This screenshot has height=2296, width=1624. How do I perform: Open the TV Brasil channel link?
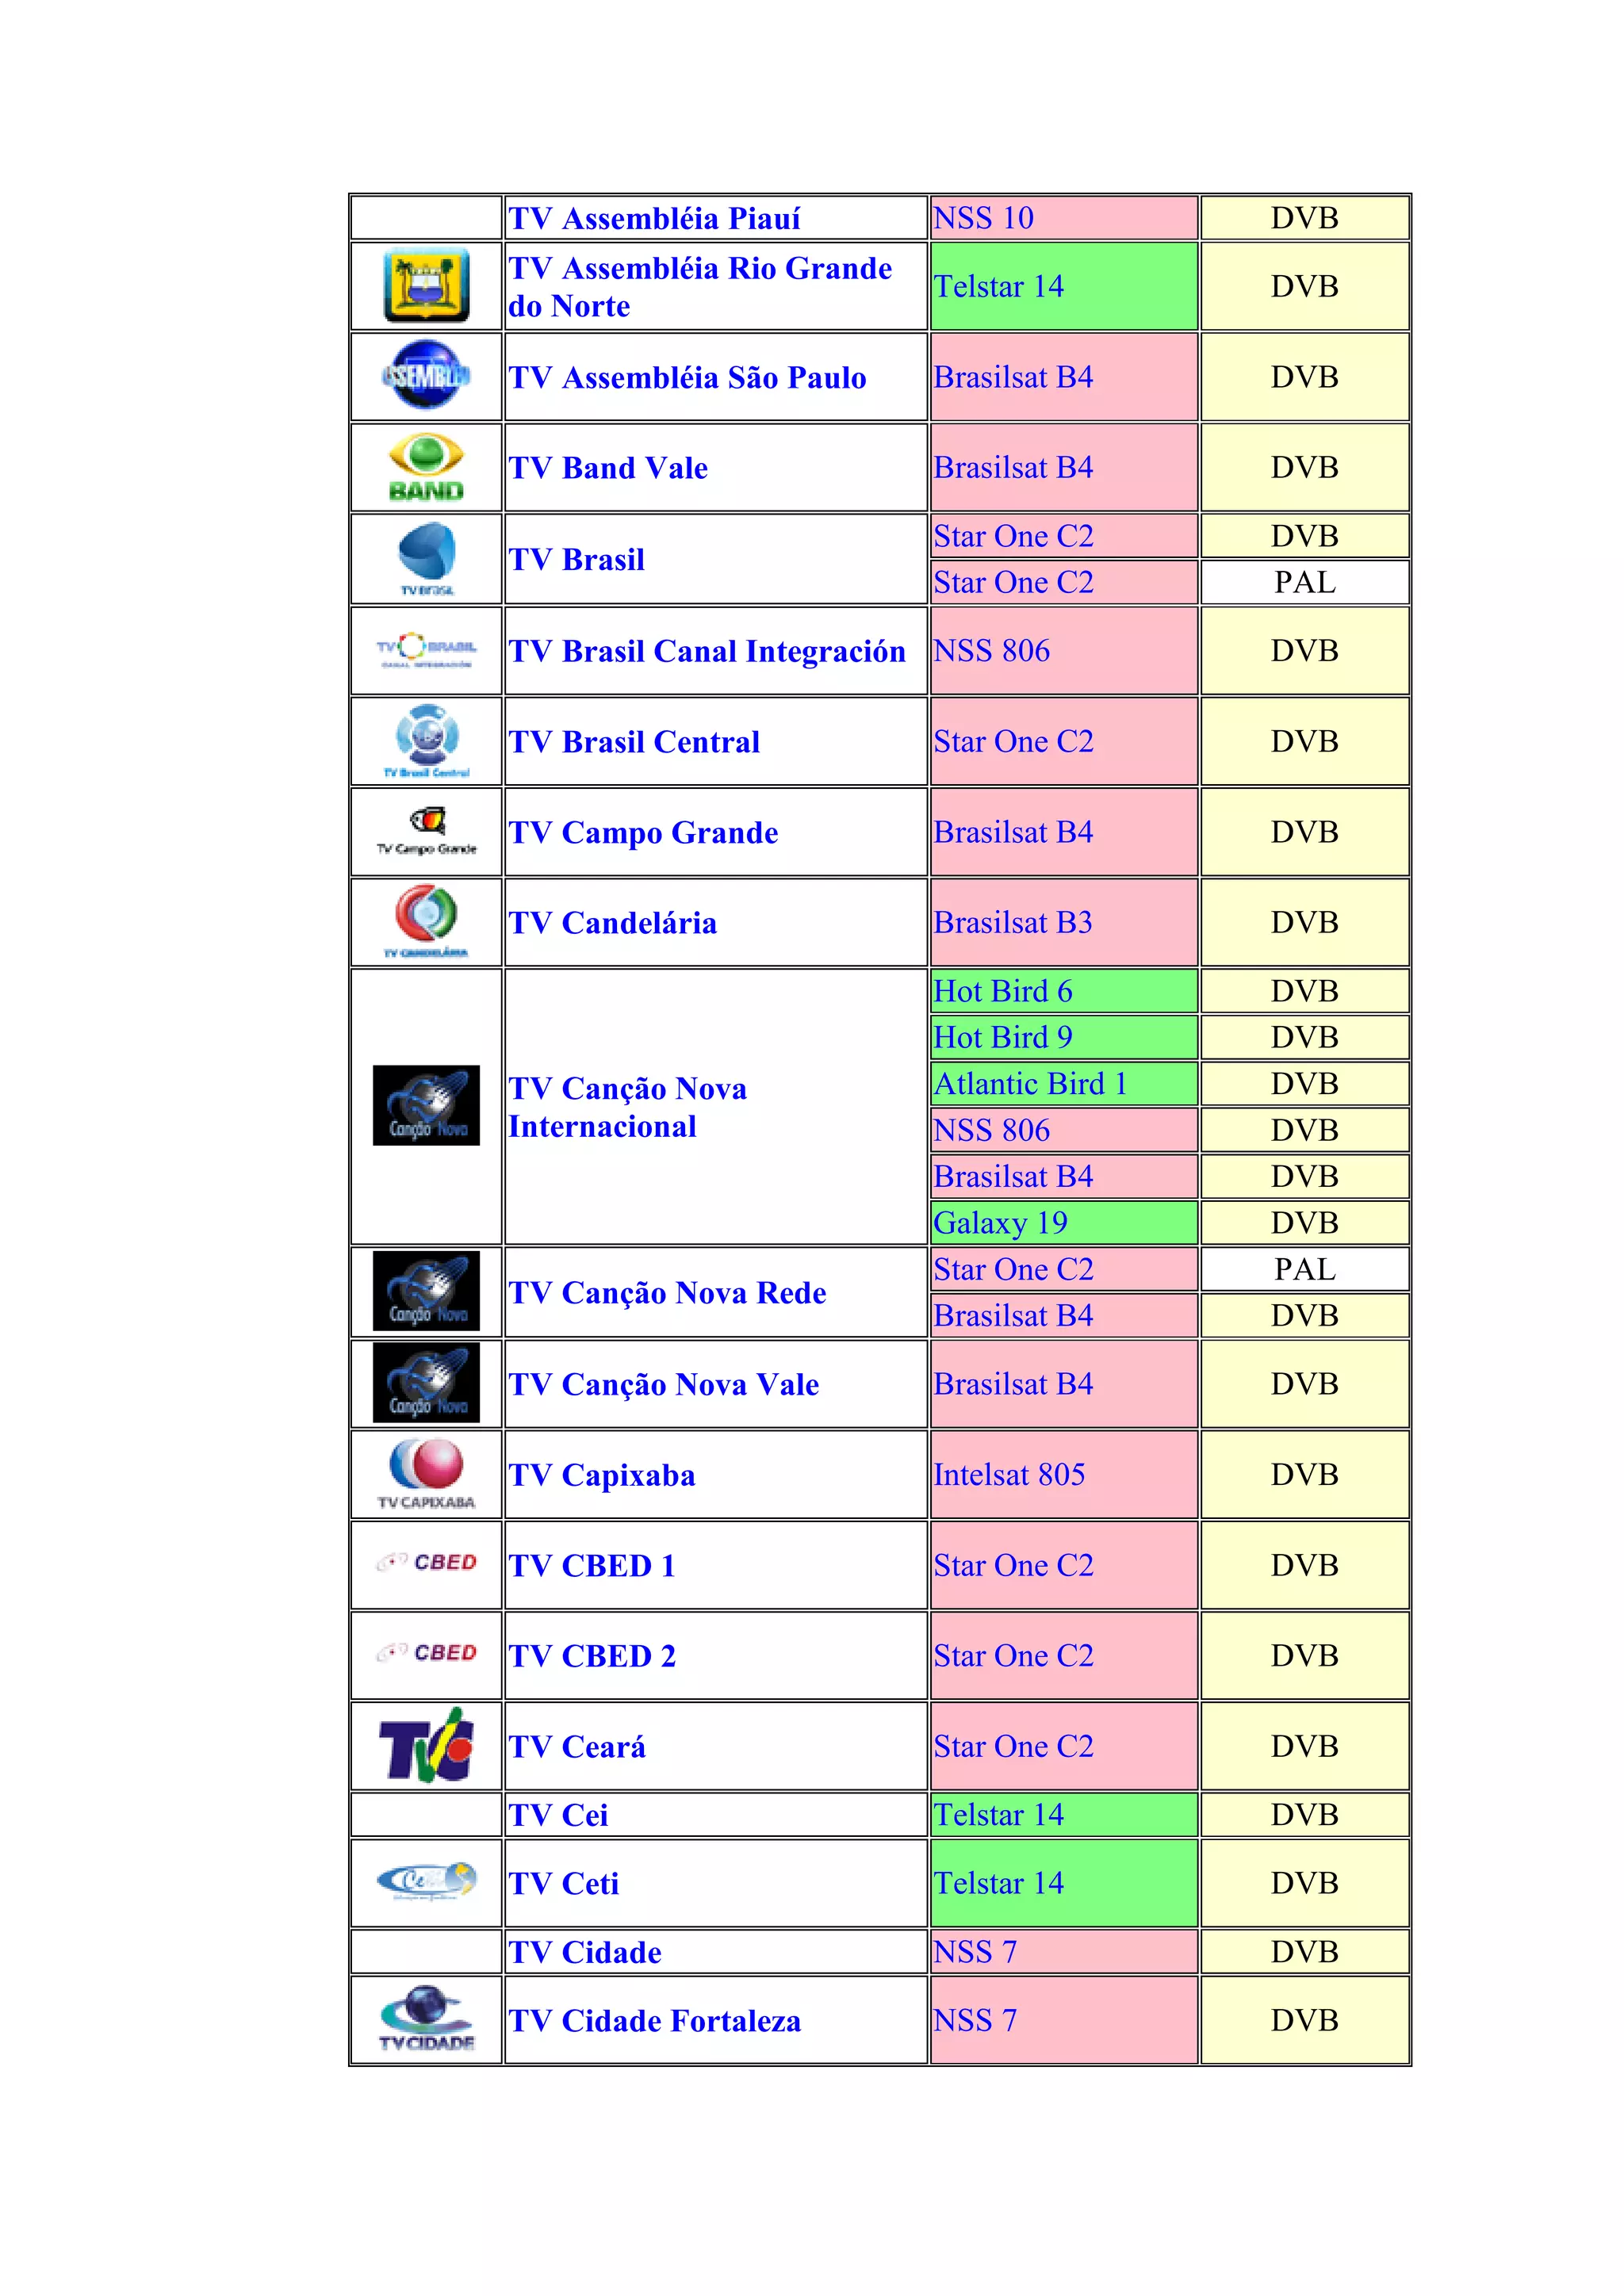coord(577,559)
